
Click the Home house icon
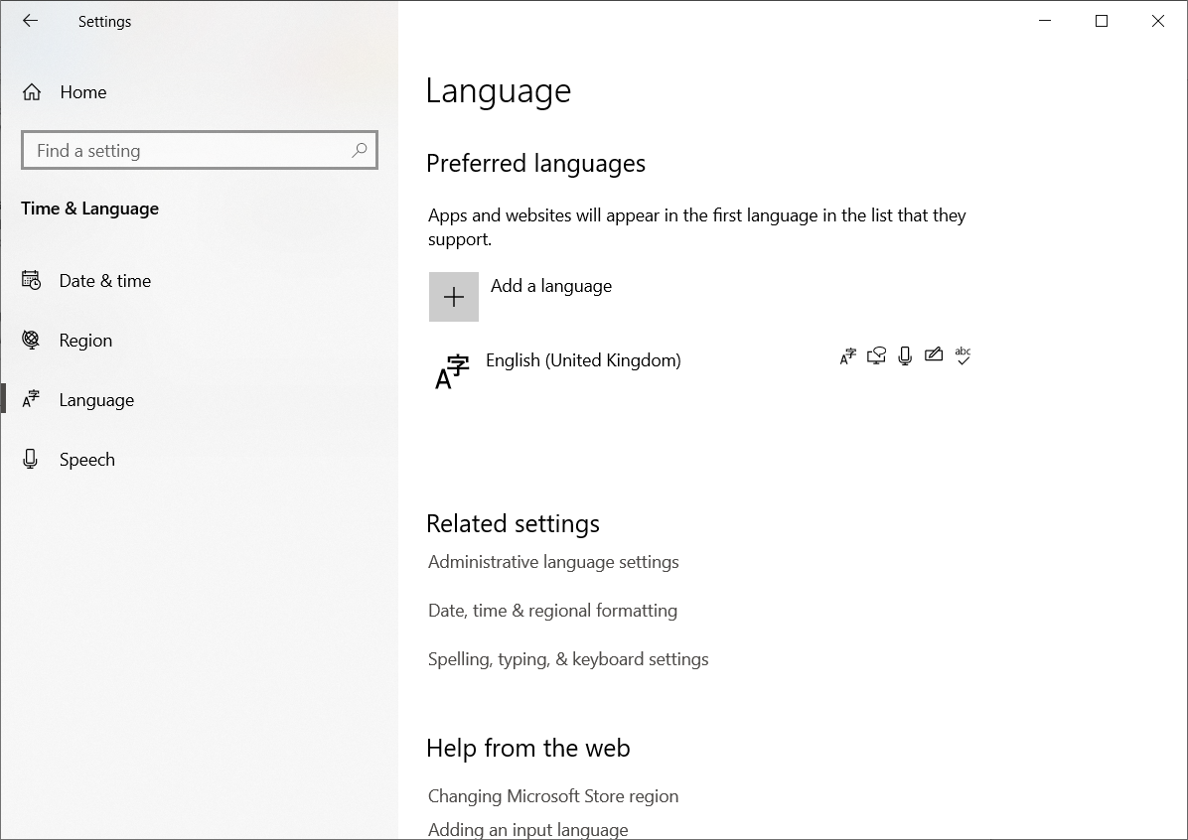32,92
